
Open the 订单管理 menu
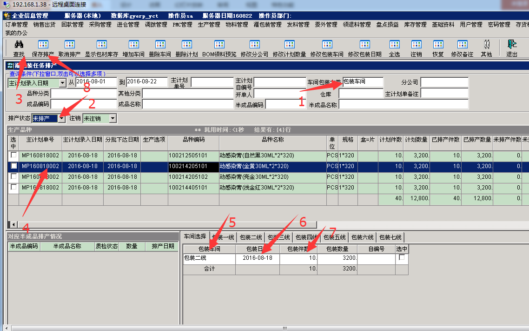[17, 25]
